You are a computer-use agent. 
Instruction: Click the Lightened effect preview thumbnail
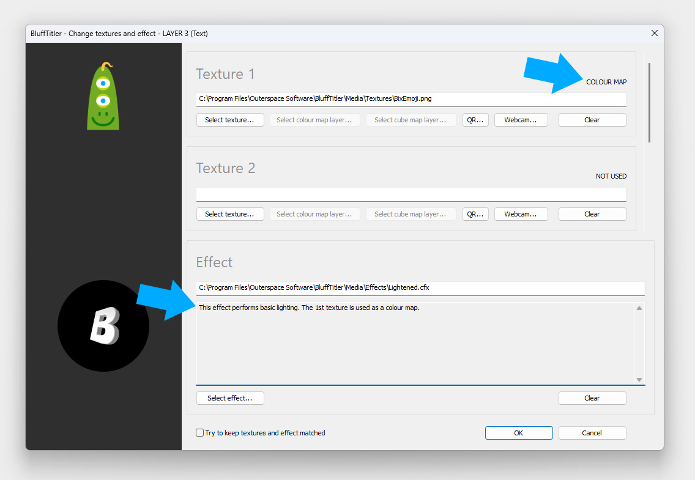(x=103, y=326)
